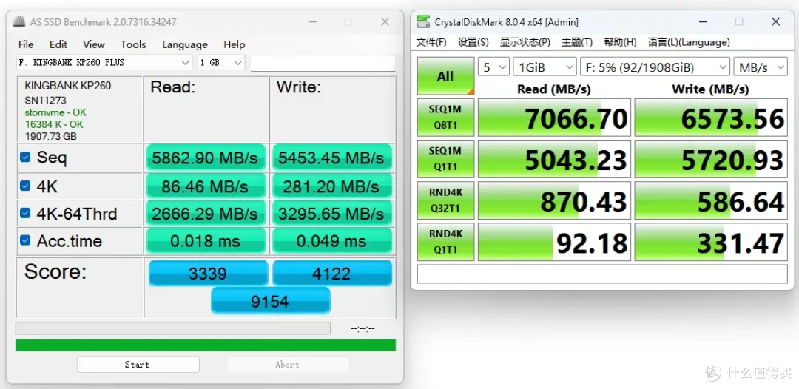Open the KINGBANK KP260 PLUS drive dropdown
The width and height of the screenshot is (799, 389).
104,63
